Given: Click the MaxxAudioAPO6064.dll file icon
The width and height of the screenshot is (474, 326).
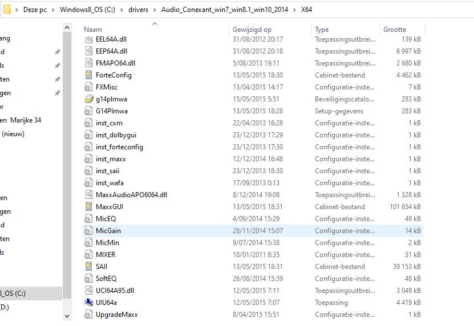Looking at the screenshot, I should pyautogui.click(x=88, y=195).
